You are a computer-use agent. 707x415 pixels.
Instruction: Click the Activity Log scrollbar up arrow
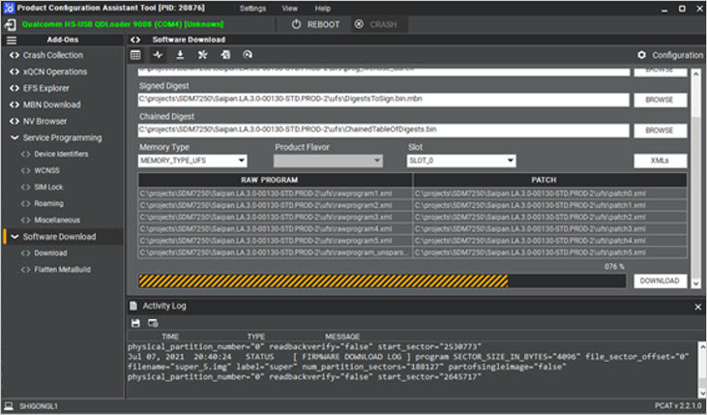point(702,346)
